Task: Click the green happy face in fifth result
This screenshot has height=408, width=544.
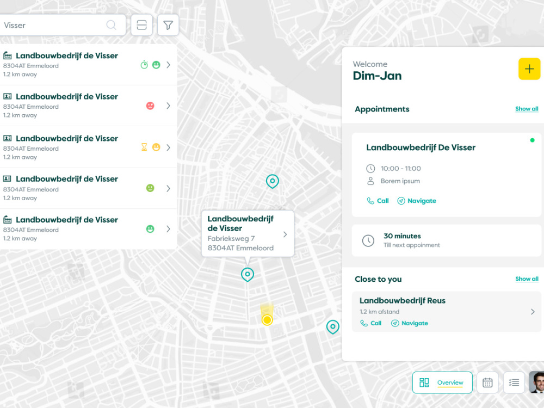Action: click(150, 229)
